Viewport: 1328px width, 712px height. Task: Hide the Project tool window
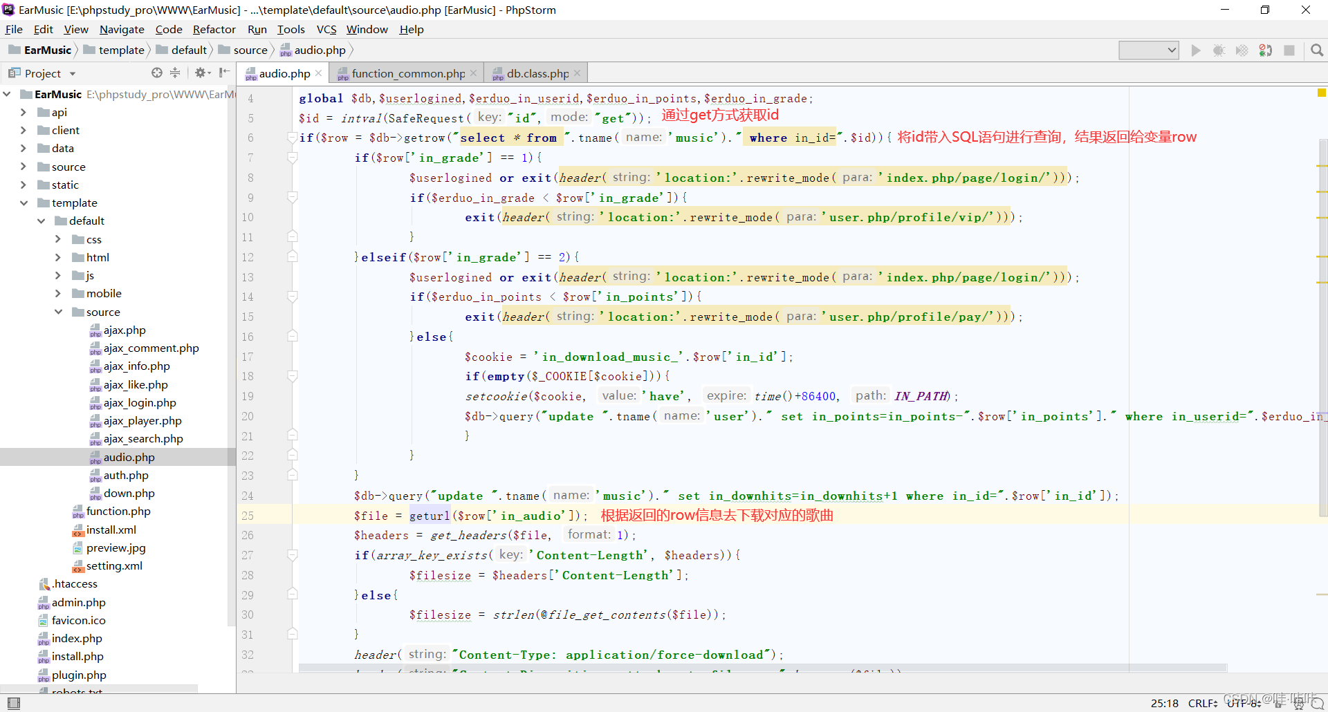[224, 73]
